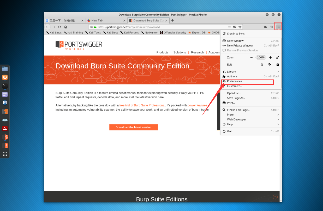Switch to the New Tab tab
This screenshot has width=323, height=211.
(106, 20)
